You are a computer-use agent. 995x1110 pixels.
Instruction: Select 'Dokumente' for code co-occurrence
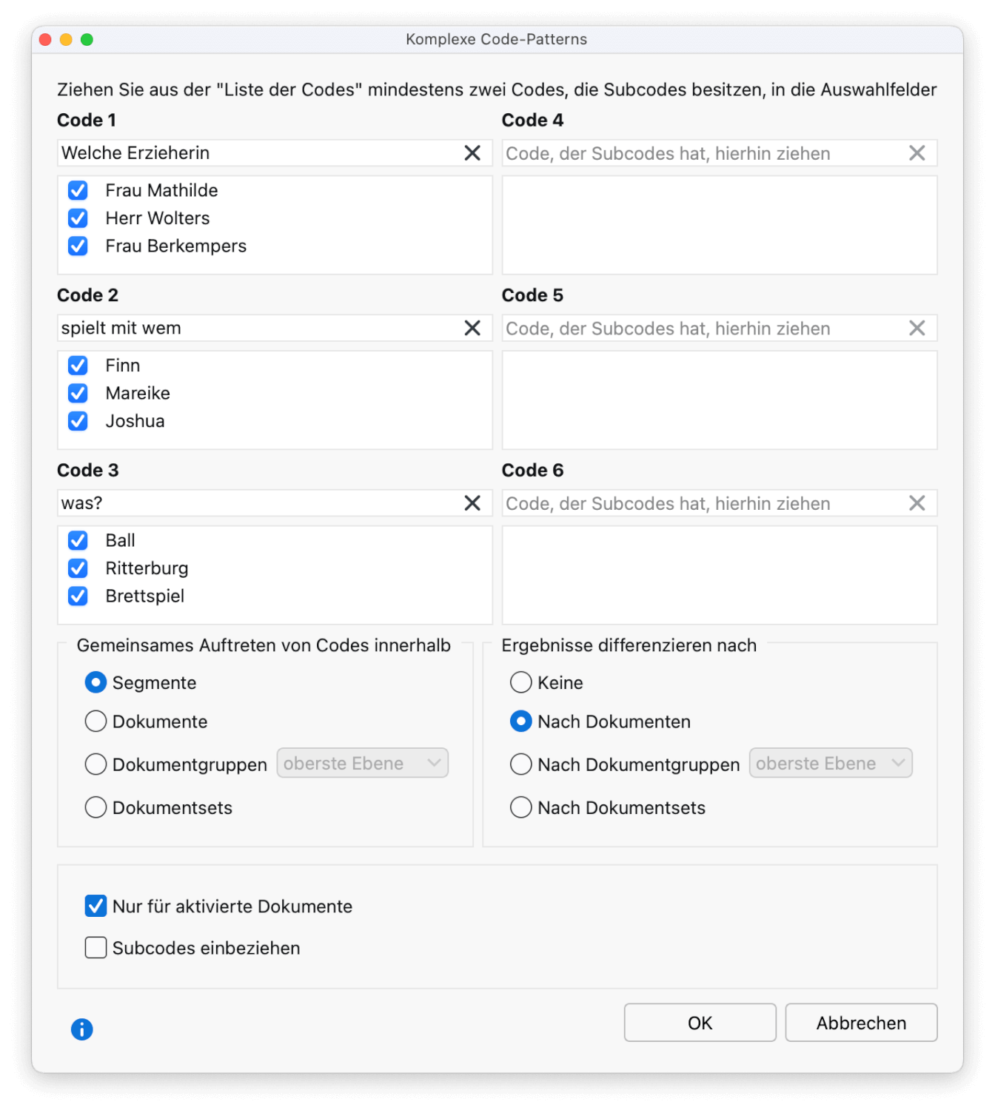point(96,721)
